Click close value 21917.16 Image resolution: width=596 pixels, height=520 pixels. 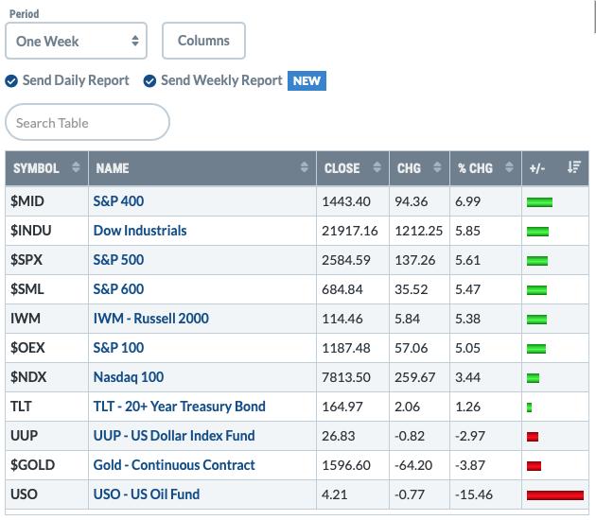tap(350, 231)
